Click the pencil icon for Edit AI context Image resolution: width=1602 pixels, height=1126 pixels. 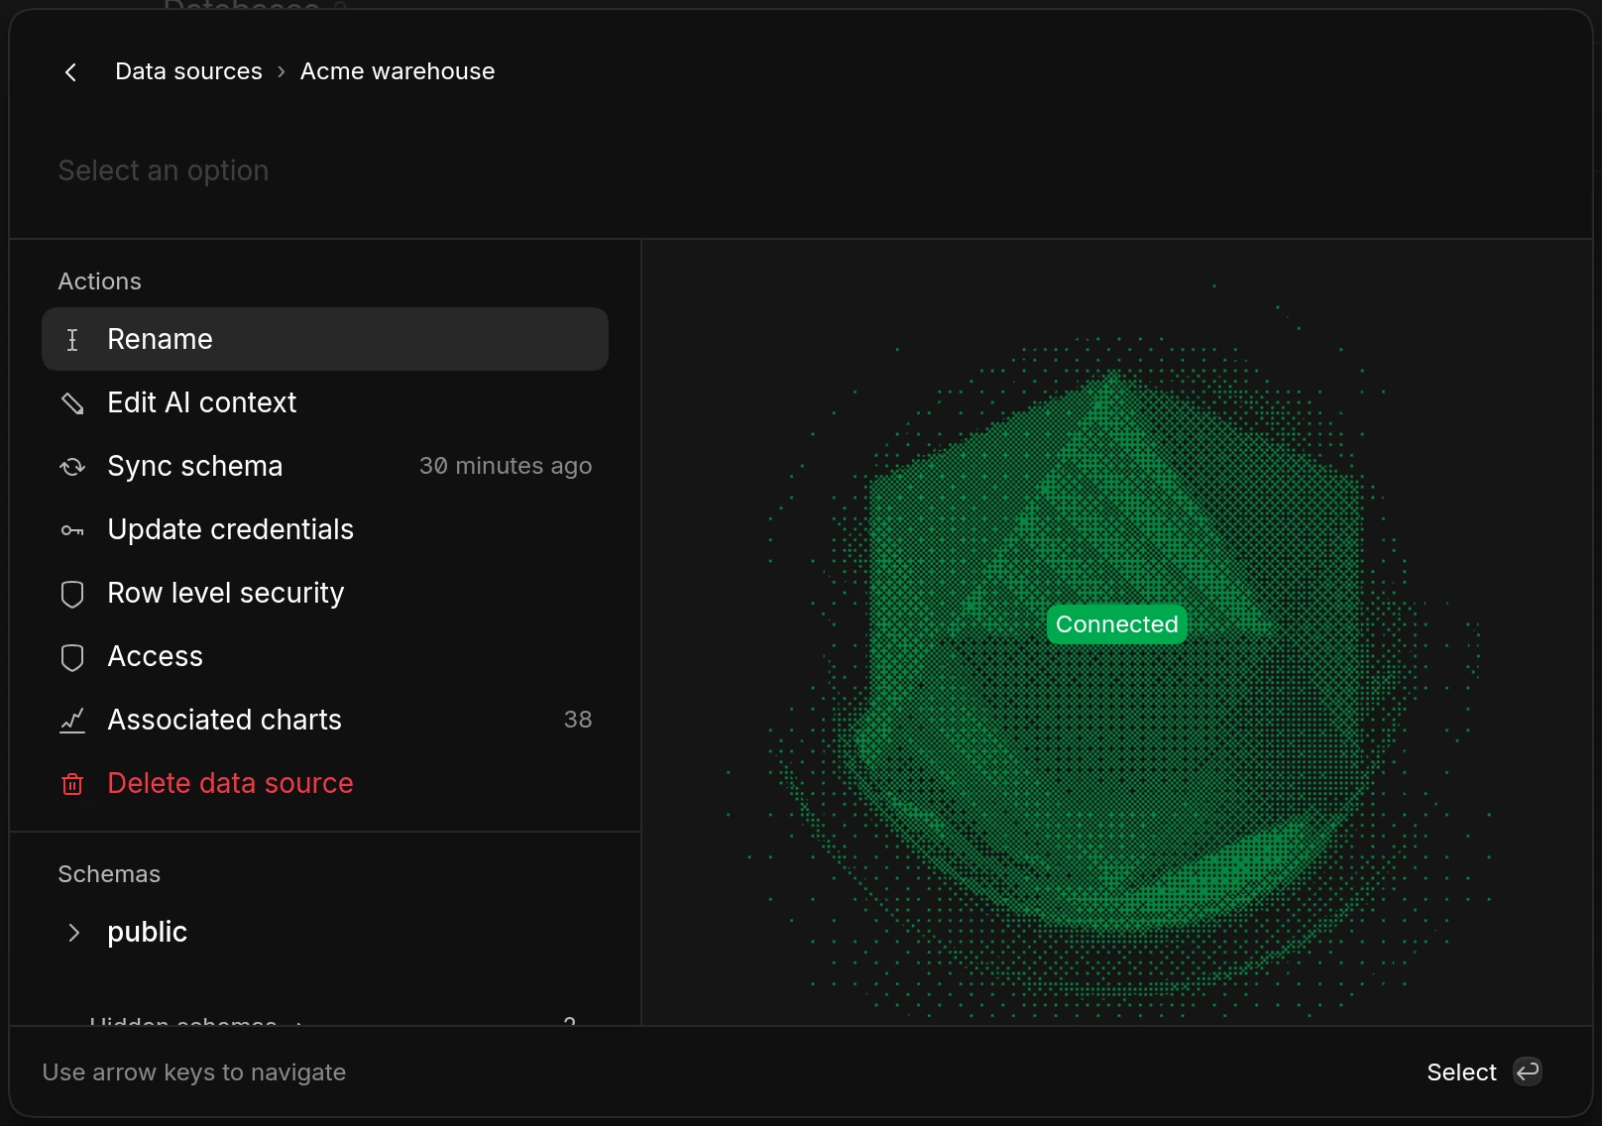(x=72, y=403)
